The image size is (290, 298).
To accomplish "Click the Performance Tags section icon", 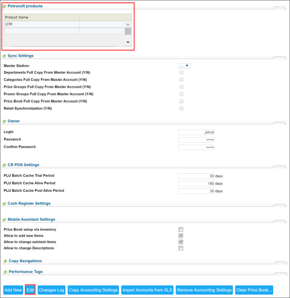I will [5, 272].
